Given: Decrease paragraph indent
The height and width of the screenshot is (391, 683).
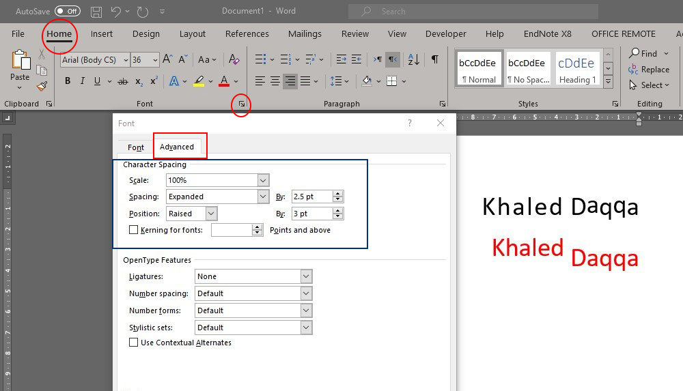Looking at the screenshot, I should (341, 59).
